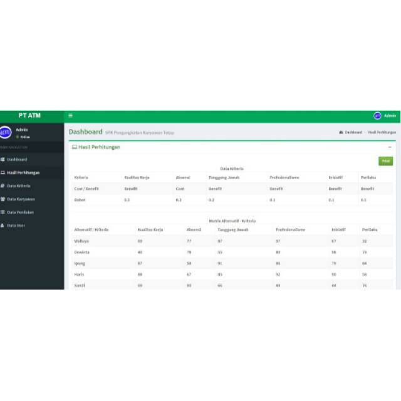Open the Hasil Perhitungan sidebar menu item
This screenshot has height=401, width=401.
click(x=32, y=173)
